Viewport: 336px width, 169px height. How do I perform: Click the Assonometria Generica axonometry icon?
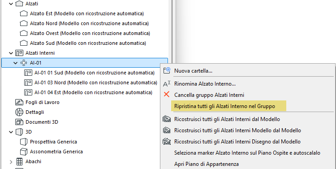pyautogui.click(x=24, y=152)
